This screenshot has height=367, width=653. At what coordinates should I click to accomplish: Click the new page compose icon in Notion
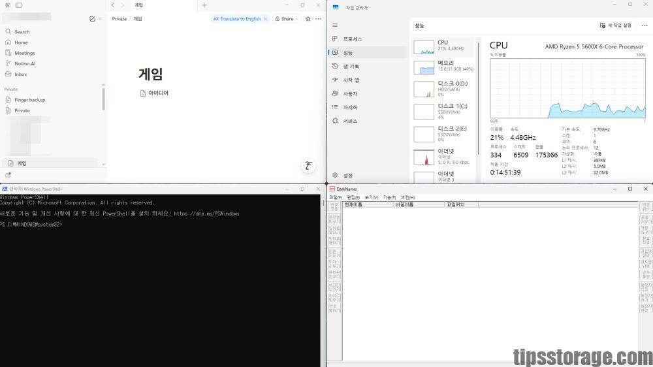[92, 19]
